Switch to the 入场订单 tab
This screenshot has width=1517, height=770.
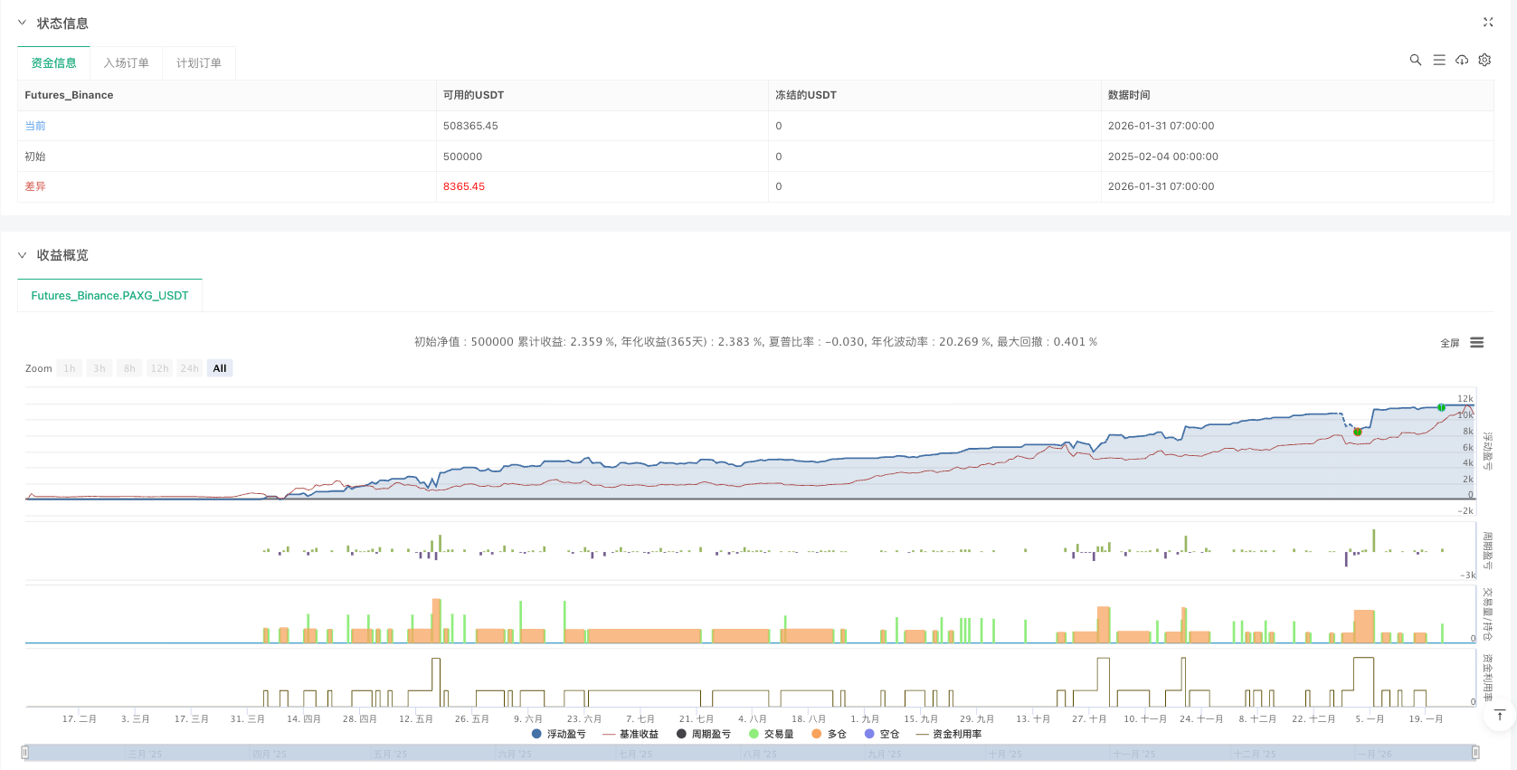point(126,63)
